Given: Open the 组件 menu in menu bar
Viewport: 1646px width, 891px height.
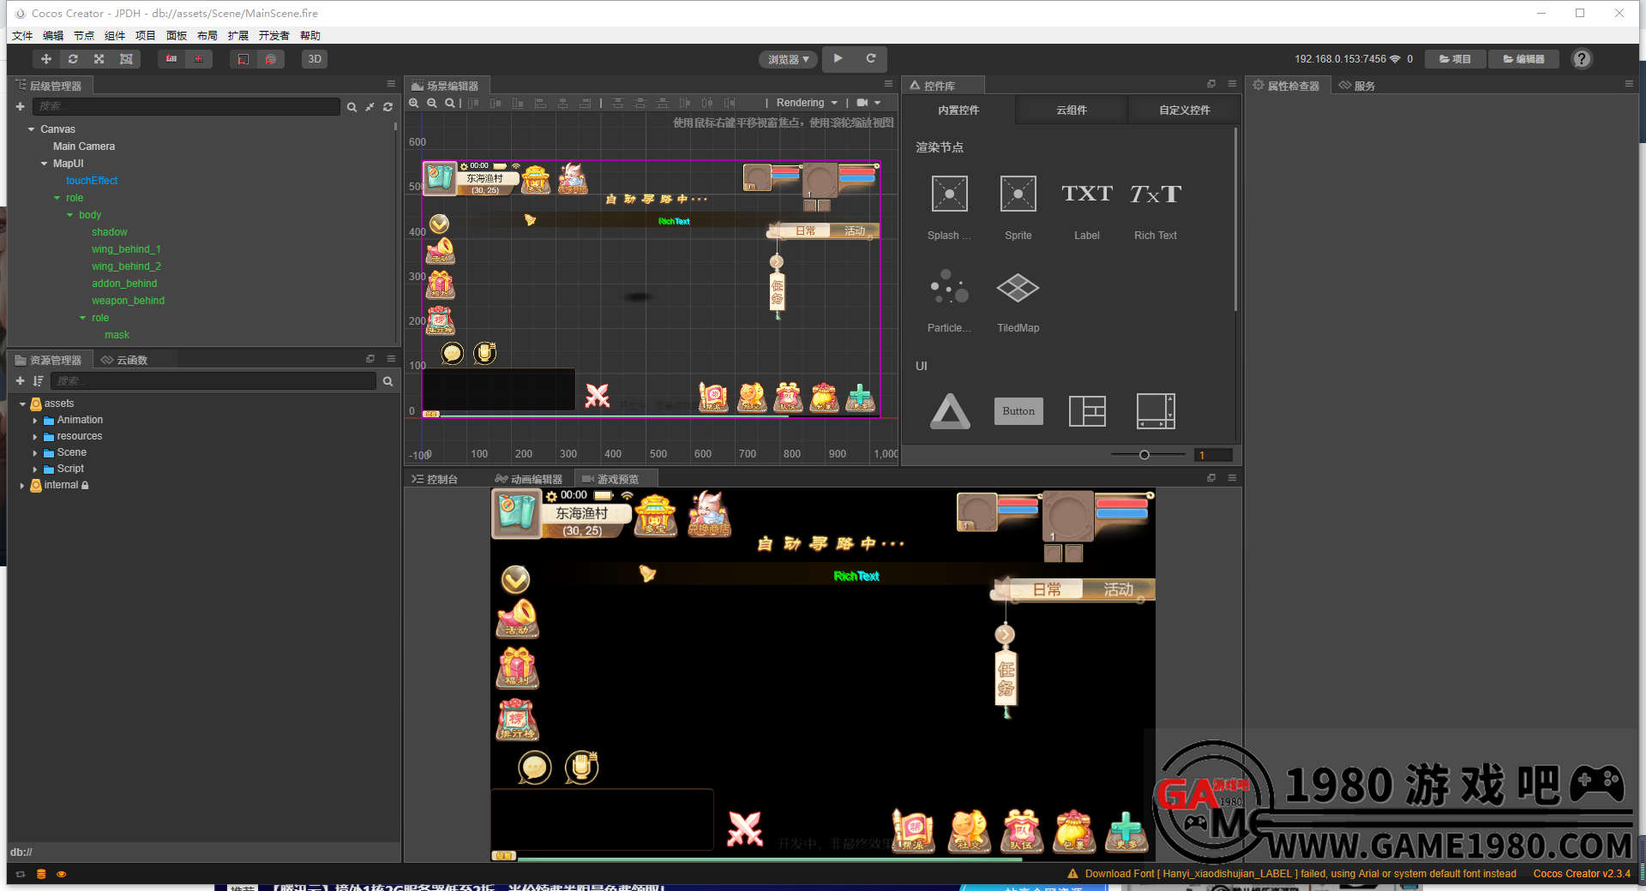Looking at the screenshot, I should click(x=114, y=35).
